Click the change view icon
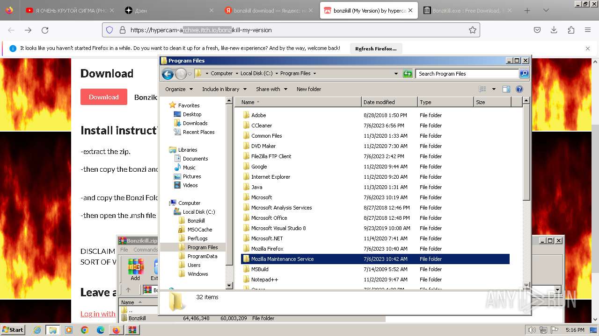Viewport: 599px width, 336px height. click(x=482, y=89)
